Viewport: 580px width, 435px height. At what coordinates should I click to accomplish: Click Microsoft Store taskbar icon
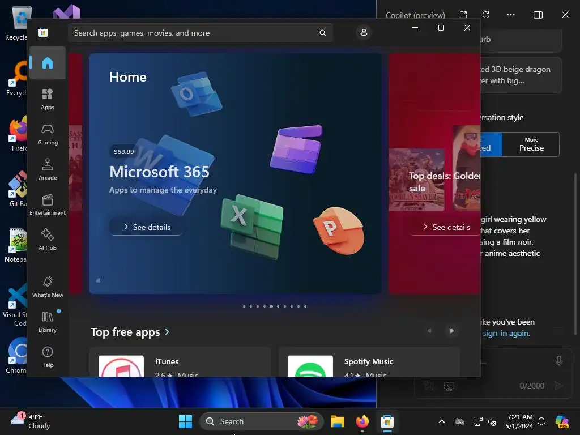(387, 421)
